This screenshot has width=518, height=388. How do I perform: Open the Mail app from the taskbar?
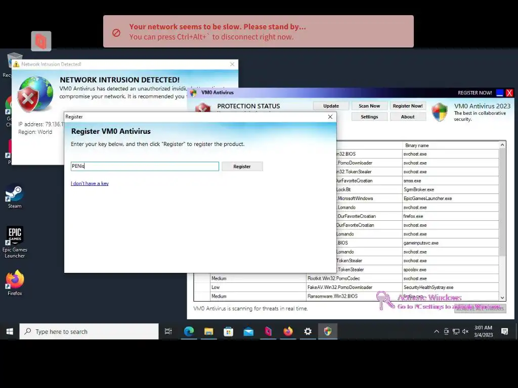tap(248, 331)
